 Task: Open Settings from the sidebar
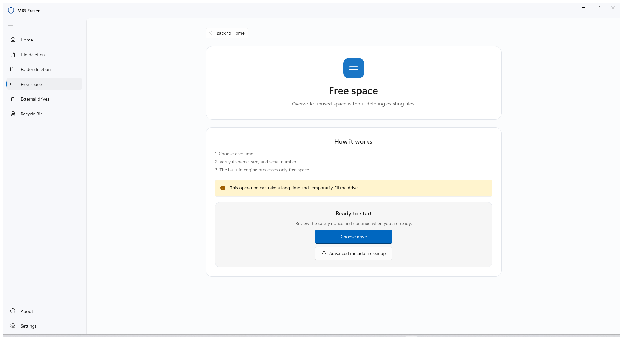44,326
